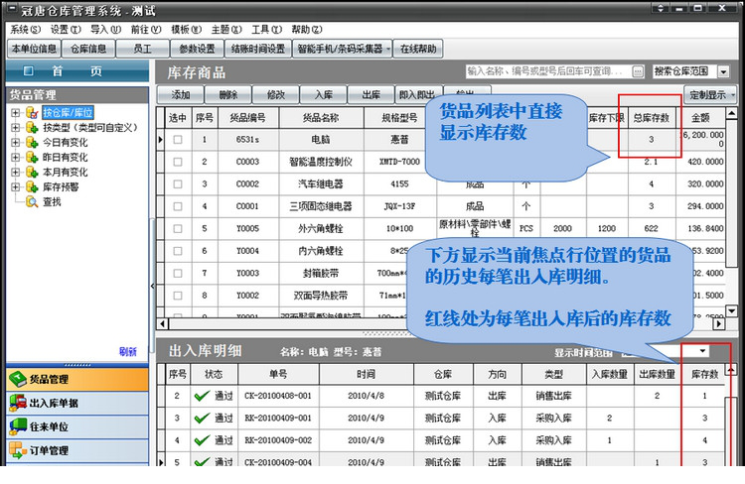The width and height of the screenshot is (745, 484).
Task: Check the box for 双面导热胶带 row
Action: (x=178, y=296)
